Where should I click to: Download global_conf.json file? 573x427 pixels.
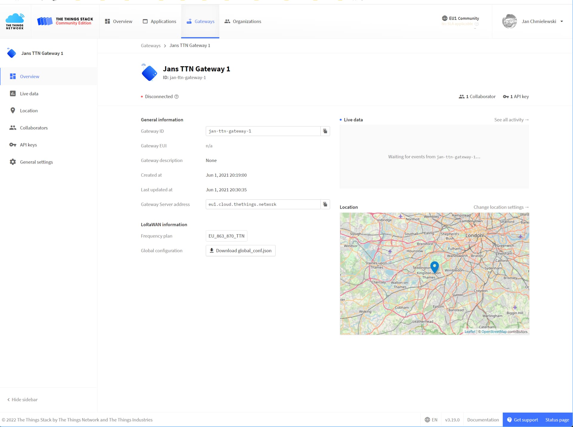click(x=241, y=251)
